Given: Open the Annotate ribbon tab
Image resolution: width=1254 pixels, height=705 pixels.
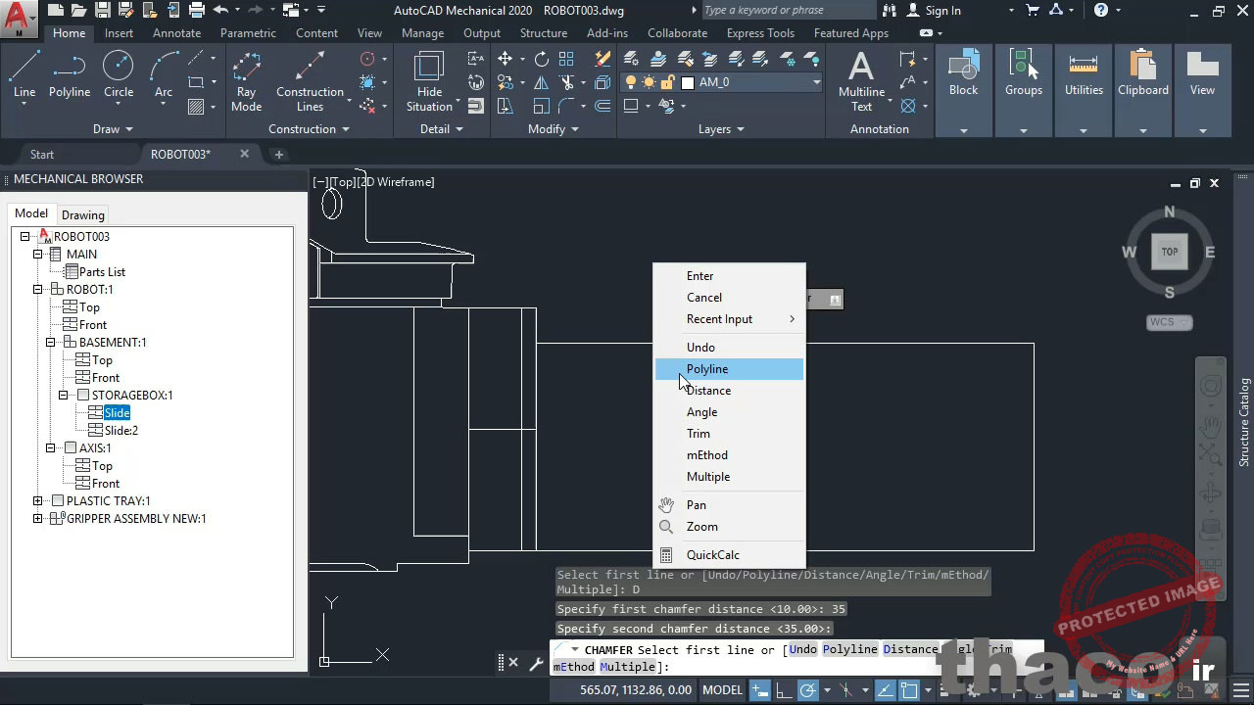Looking at the screenshot, I should coord(176,33).
